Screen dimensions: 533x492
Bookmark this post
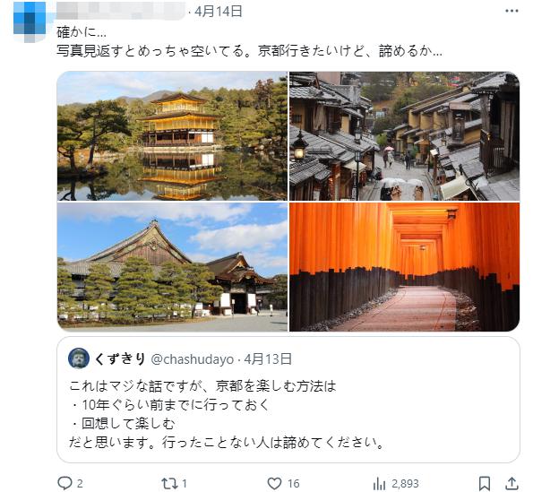(x=485, y=483)
